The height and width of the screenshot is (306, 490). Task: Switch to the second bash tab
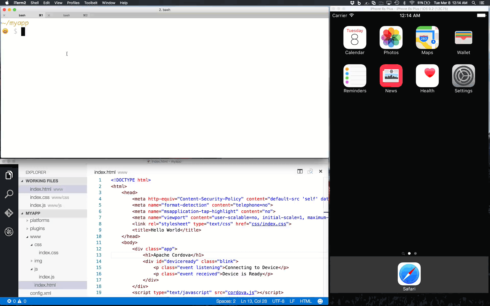point(67,15)
